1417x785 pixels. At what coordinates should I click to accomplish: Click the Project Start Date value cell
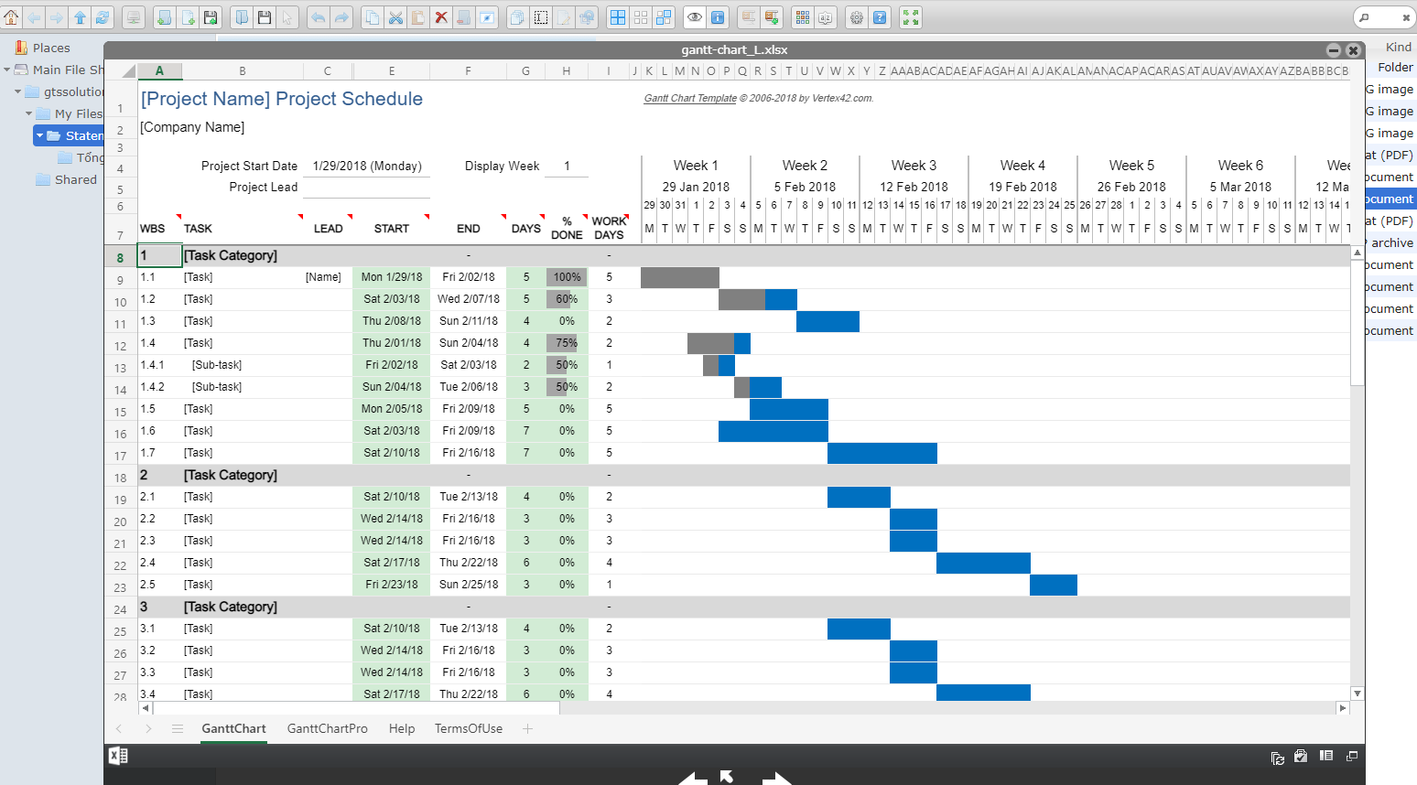367,166
